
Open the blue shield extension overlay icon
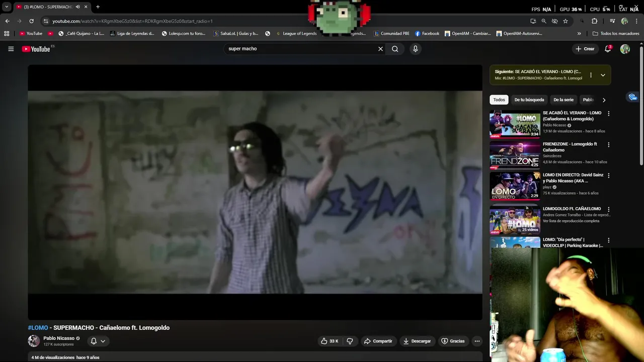pyautogui.click(x=632, y=97)
